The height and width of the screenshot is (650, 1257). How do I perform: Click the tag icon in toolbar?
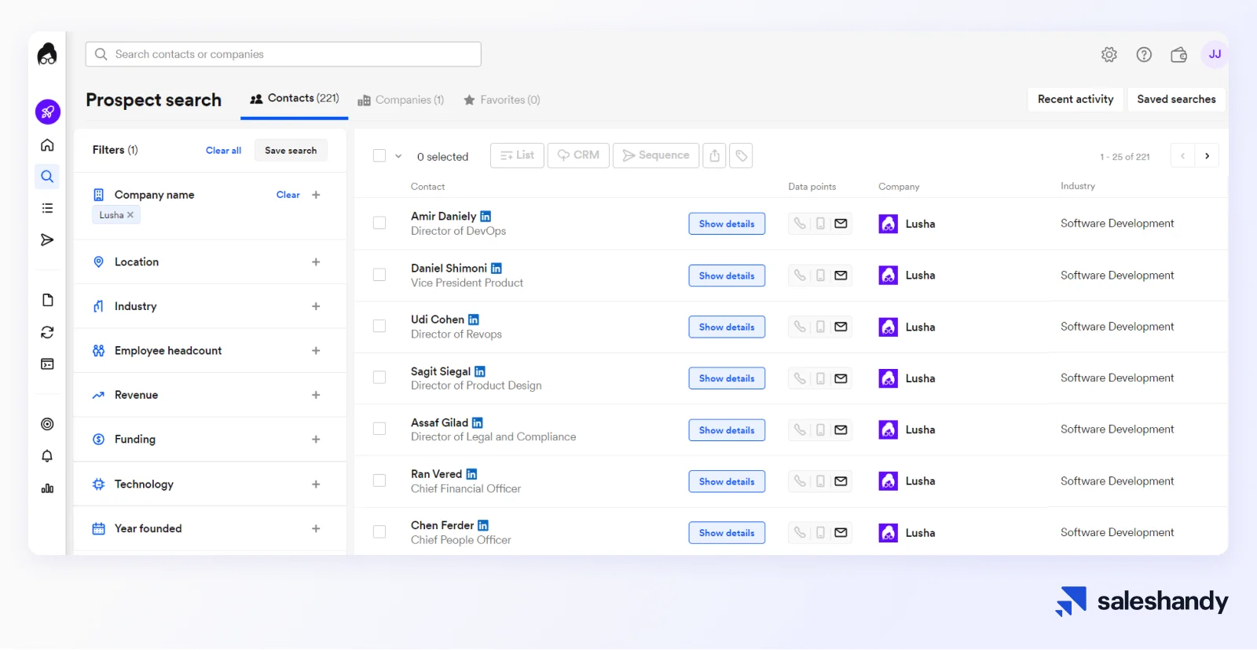[741, 155]
